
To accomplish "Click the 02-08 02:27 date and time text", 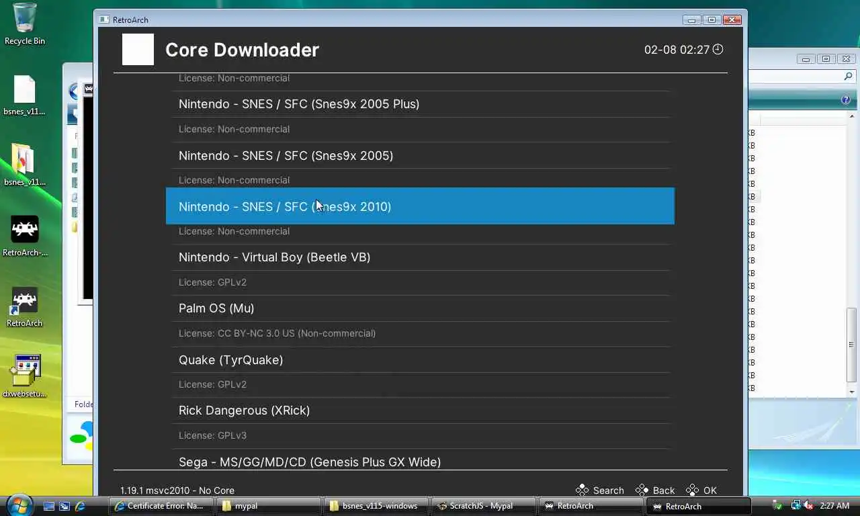I will pos(677,50).
